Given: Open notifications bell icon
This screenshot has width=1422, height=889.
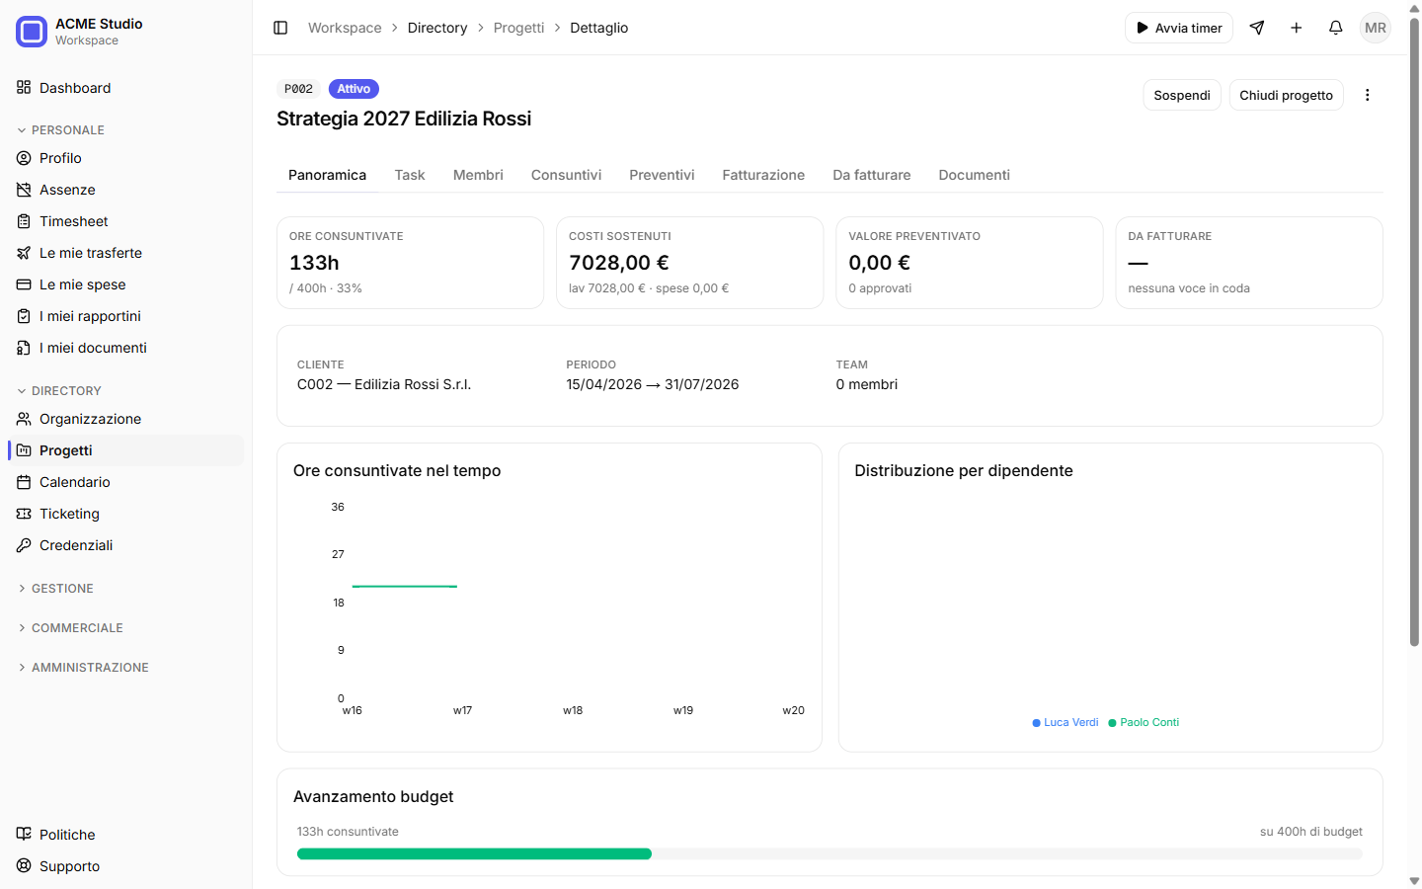Looking at the screenshot, I should pos(1336,28).
